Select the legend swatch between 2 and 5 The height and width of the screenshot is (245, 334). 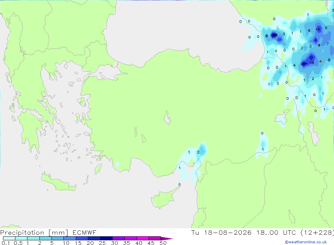coord(45,238)
